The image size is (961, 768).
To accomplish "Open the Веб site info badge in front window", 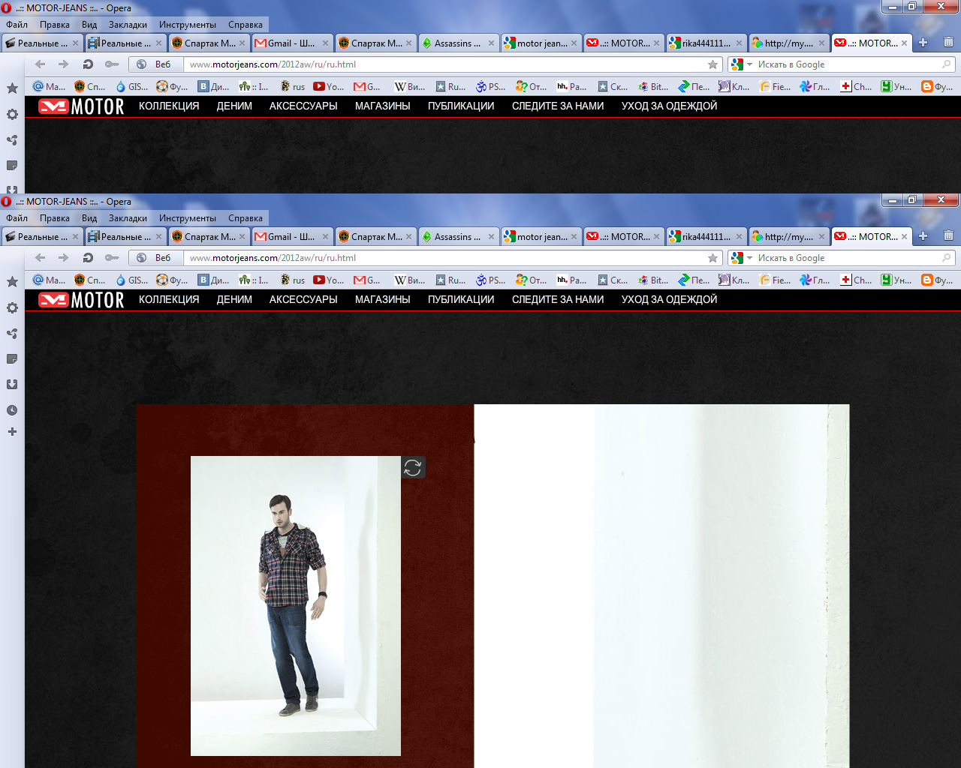I will [x=154, y=258].
